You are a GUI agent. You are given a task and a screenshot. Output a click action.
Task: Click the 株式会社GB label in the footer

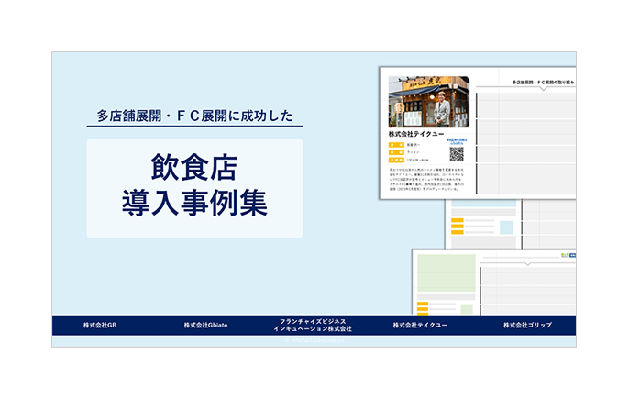coord(100,326)
